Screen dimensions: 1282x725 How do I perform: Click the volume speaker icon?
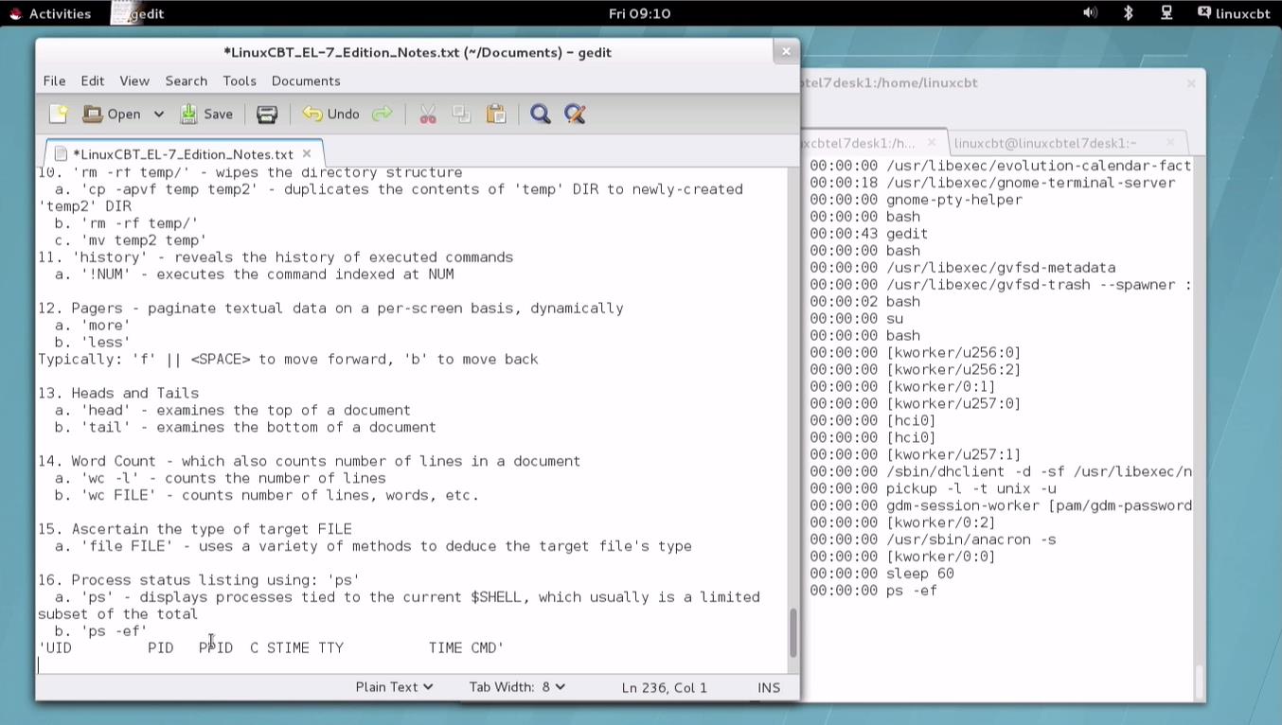coord(1090,13)
